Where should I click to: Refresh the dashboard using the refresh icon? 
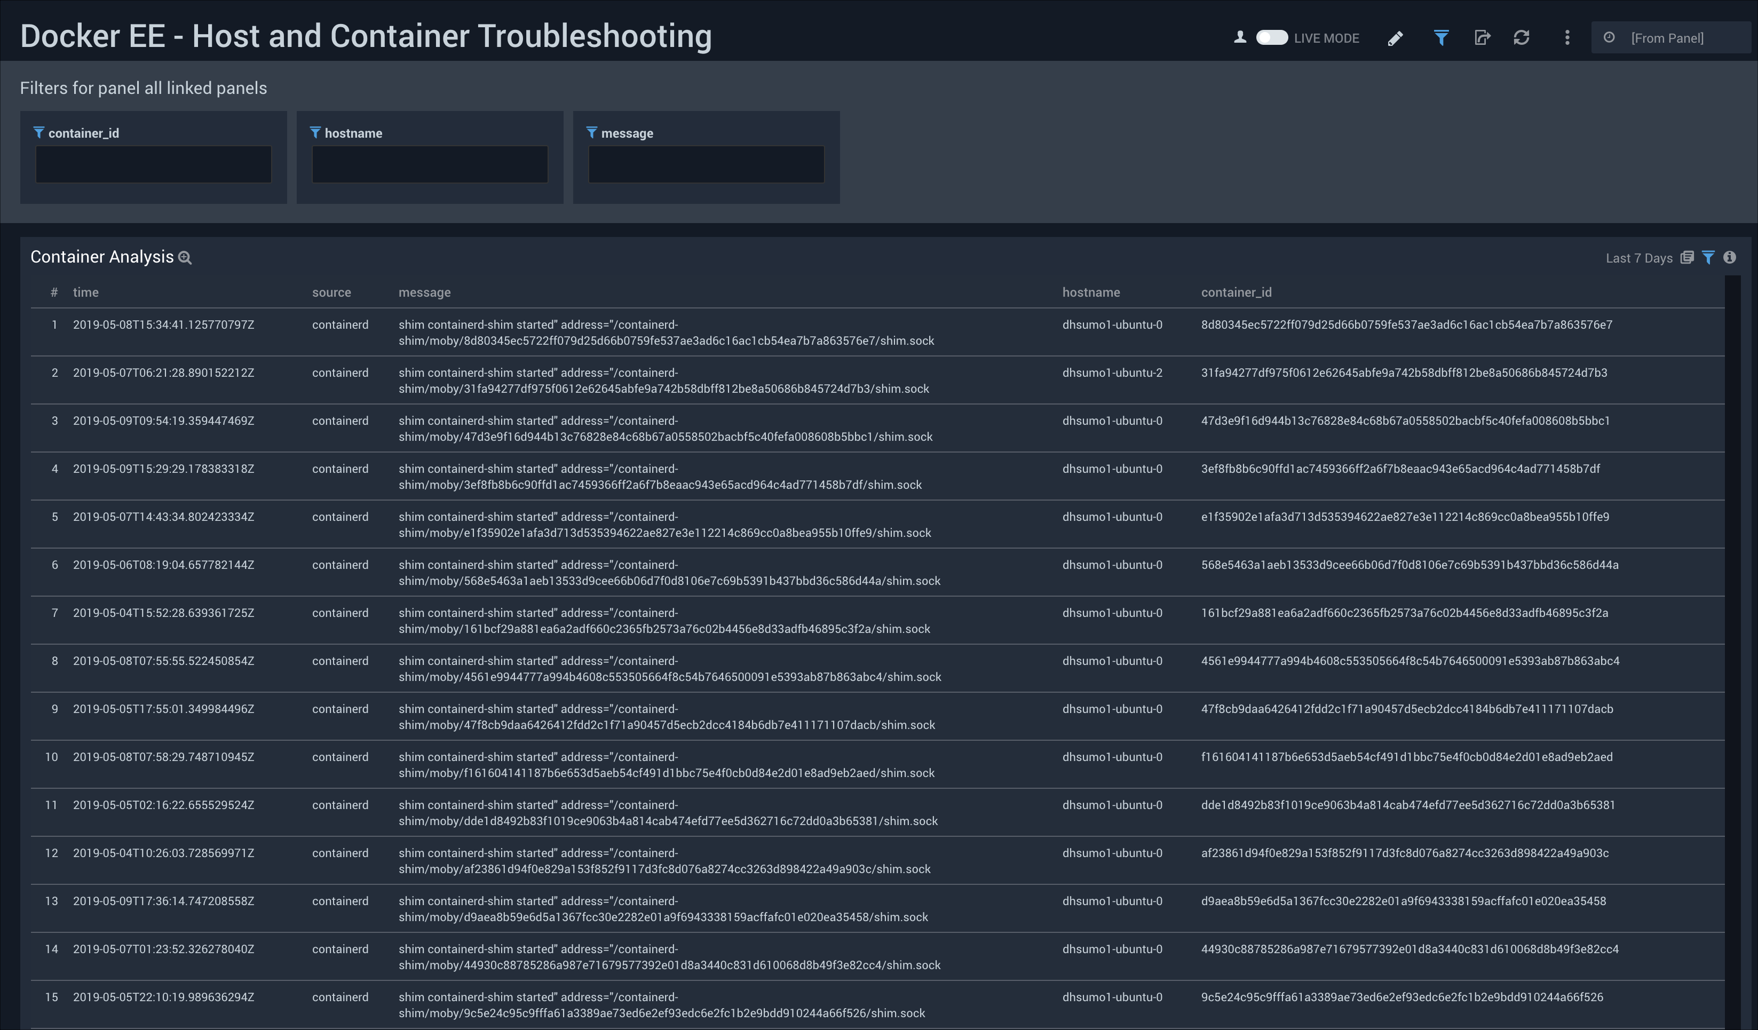click(x=1522, y=38)
